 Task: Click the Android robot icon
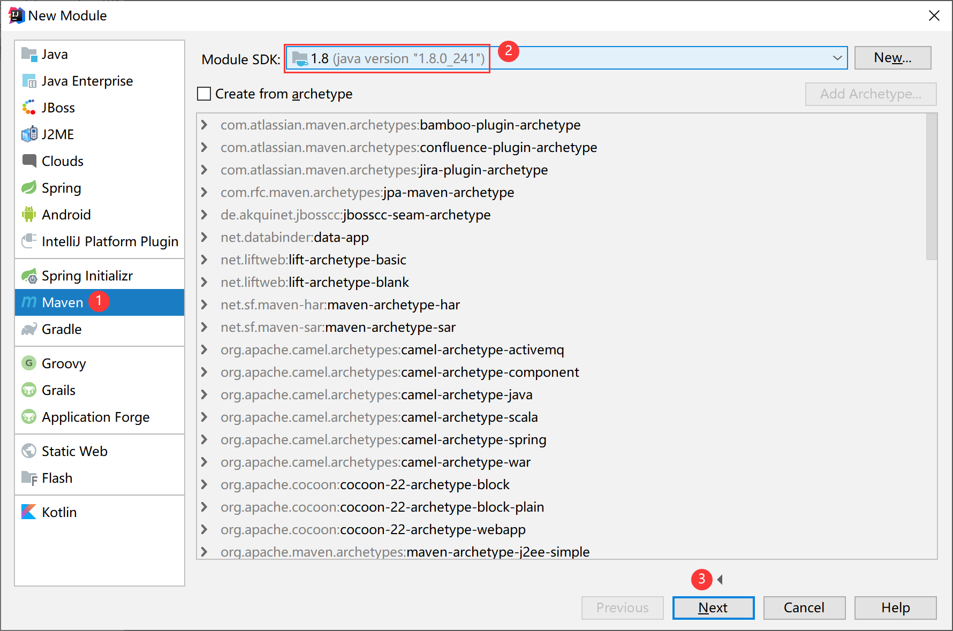point(28,215)
